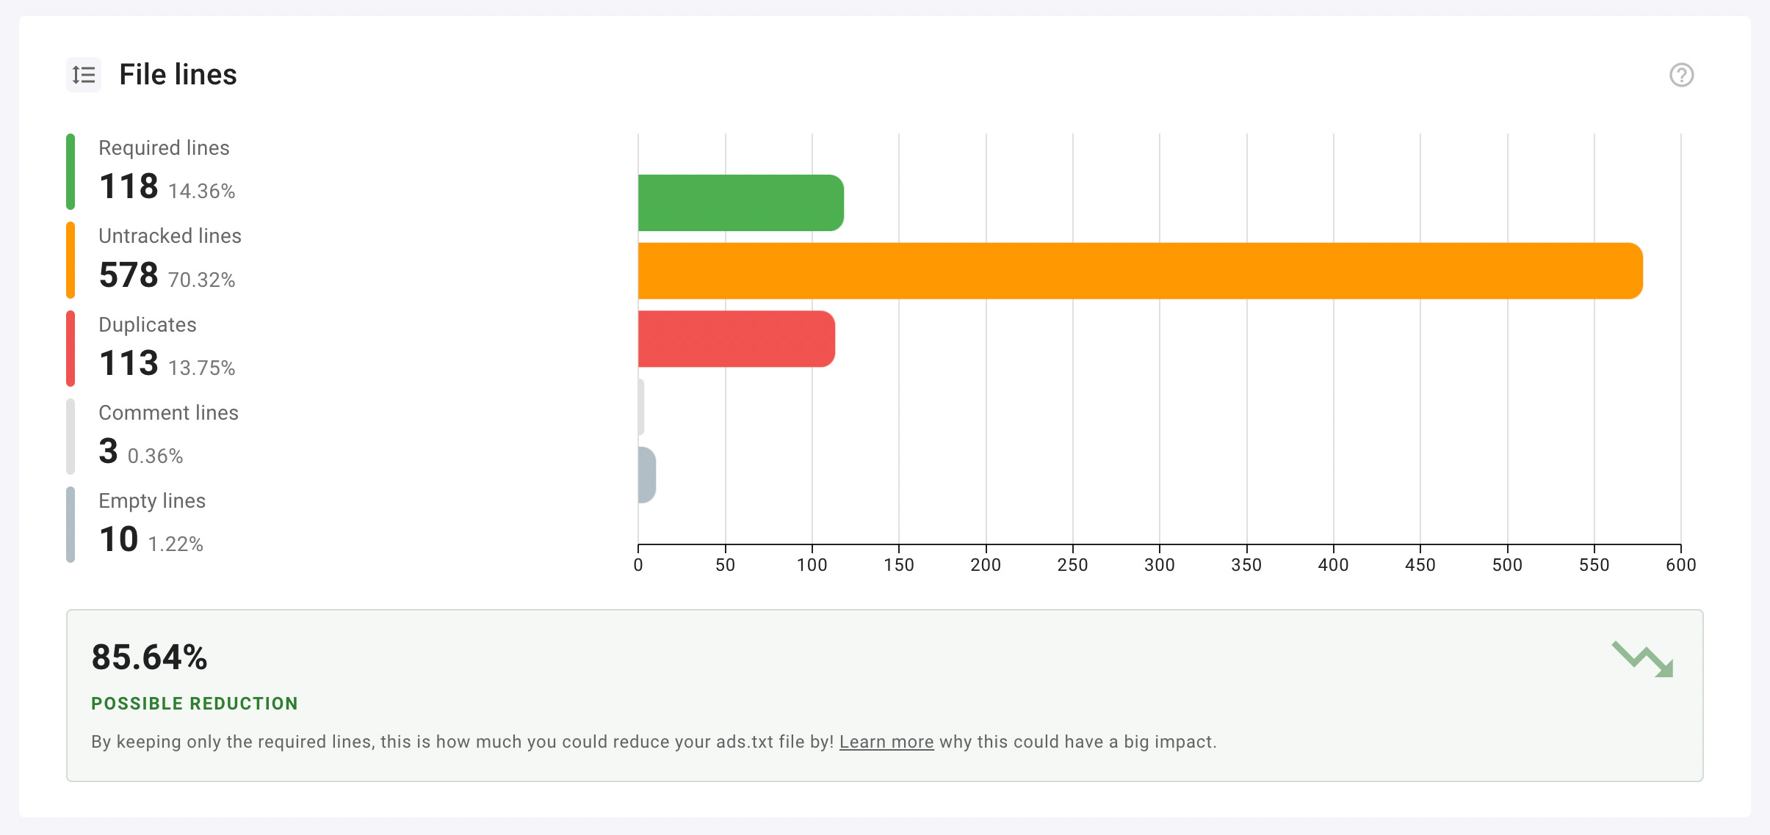Select the Required lines legend label
The height and width of the screenshot is (835, 1770).
point(164,148)
